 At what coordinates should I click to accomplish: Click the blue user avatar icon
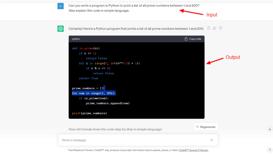coord(61,6)
